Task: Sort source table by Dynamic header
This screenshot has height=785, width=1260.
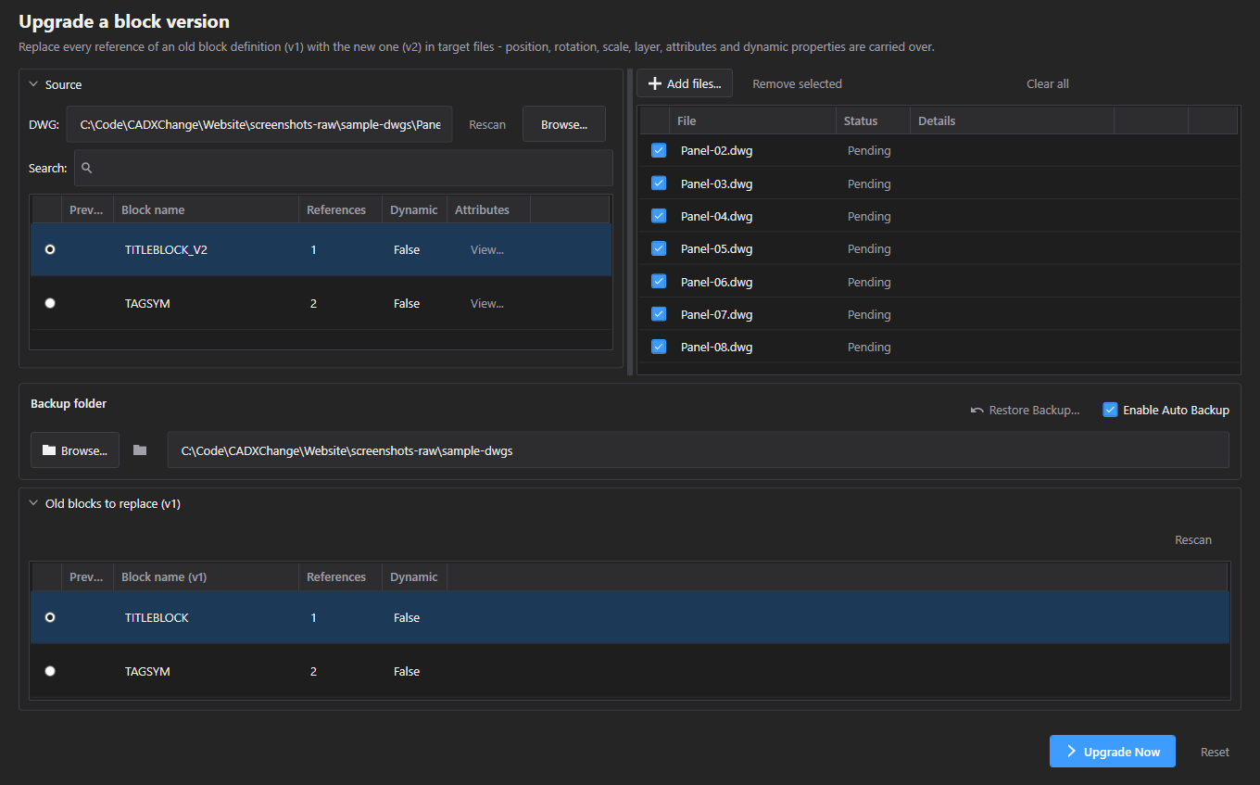Action: 414,209
